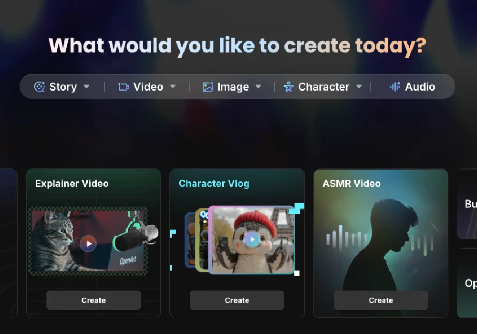
Task: Select the Audio menu item
Action: (412, 87)
